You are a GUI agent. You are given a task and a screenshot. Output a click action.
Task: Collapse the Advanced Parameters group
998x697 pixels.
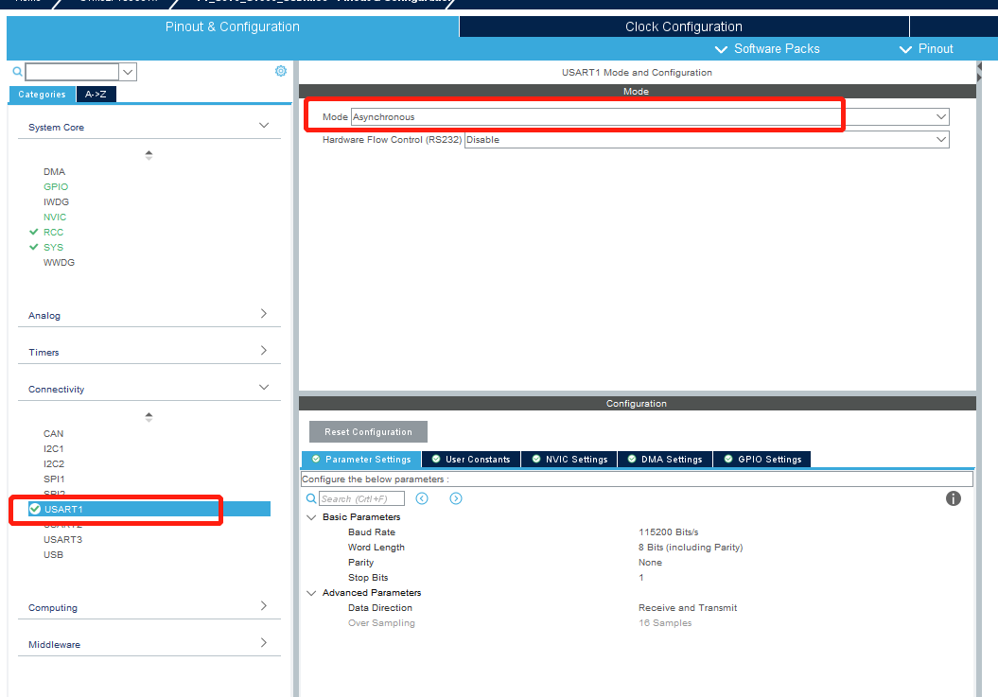pos(311,593)
